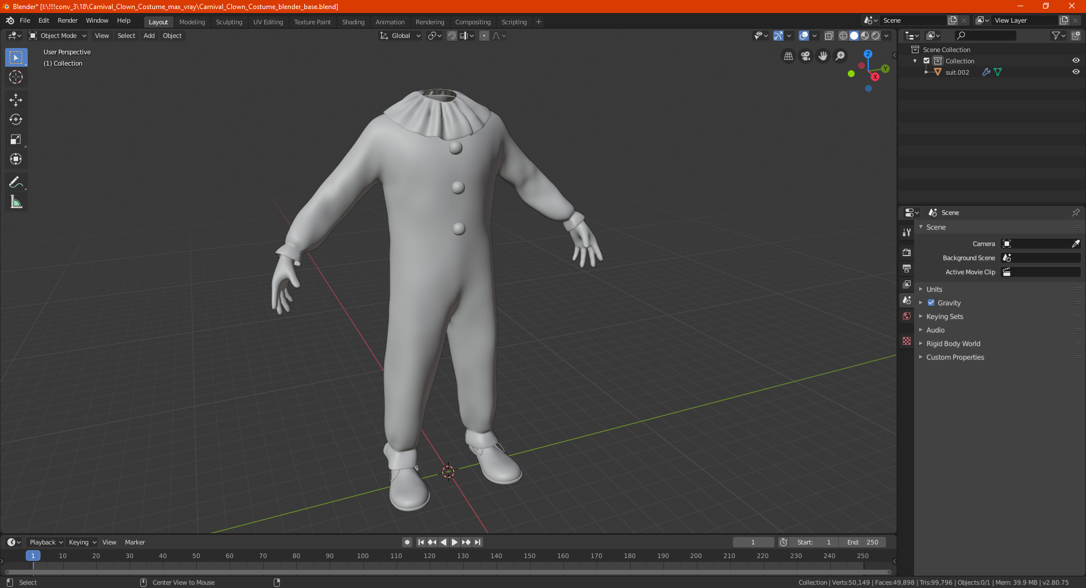Screen dimensions: 1086x588
Task: Open the World properties tab icon
Action: pyautogui.click(x=907, y=316)
